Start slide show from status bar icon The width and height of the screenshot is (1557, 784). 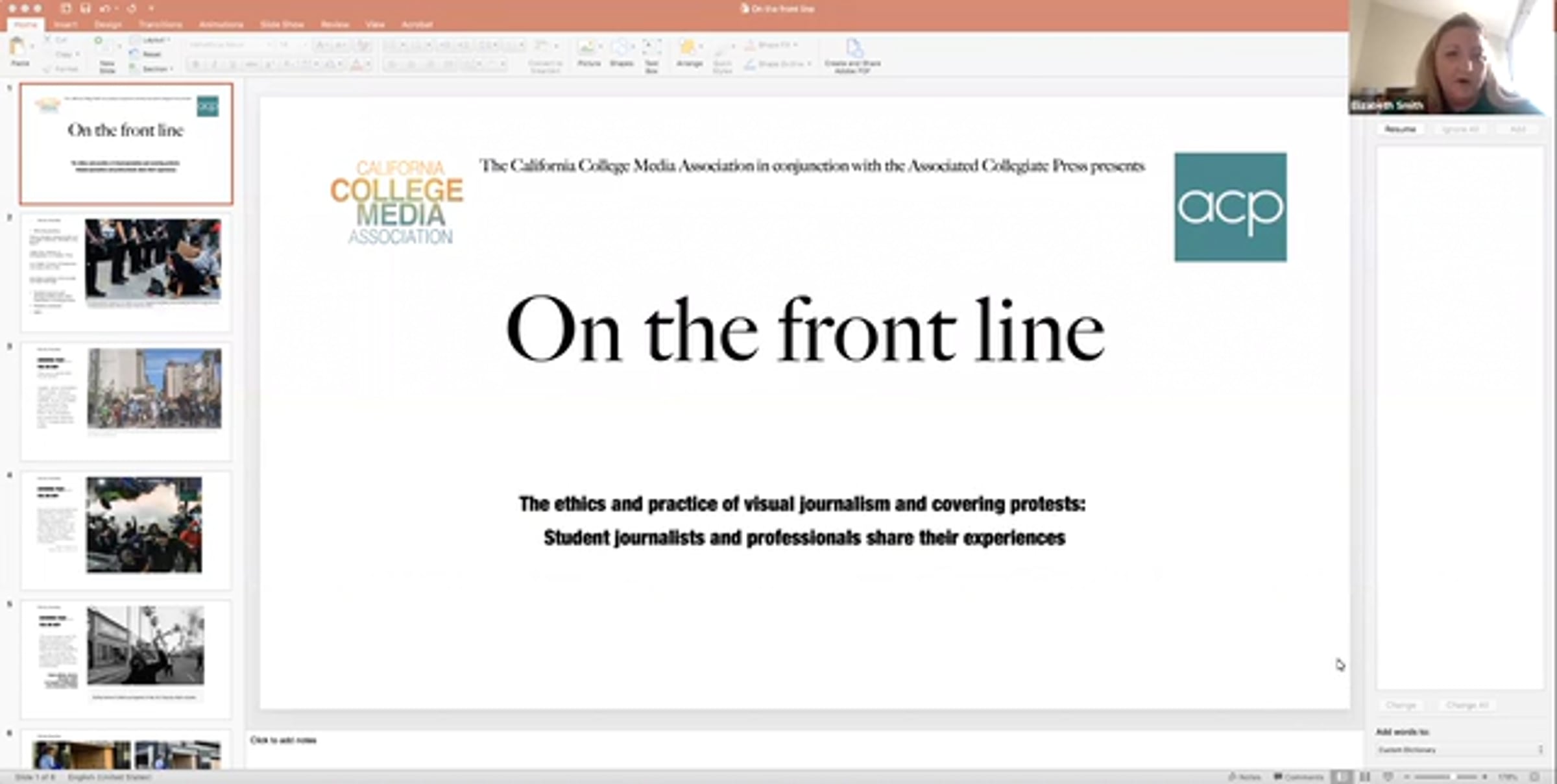[1388, 776]
